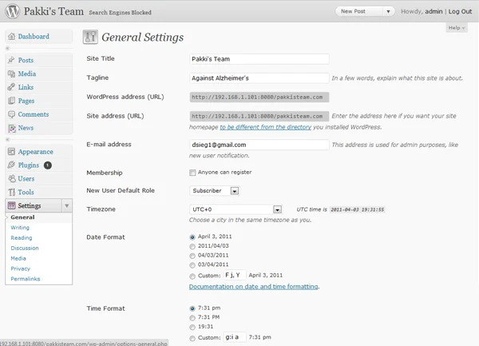
Task: Click the Appearance menu icon
Action: coord(11,152)
